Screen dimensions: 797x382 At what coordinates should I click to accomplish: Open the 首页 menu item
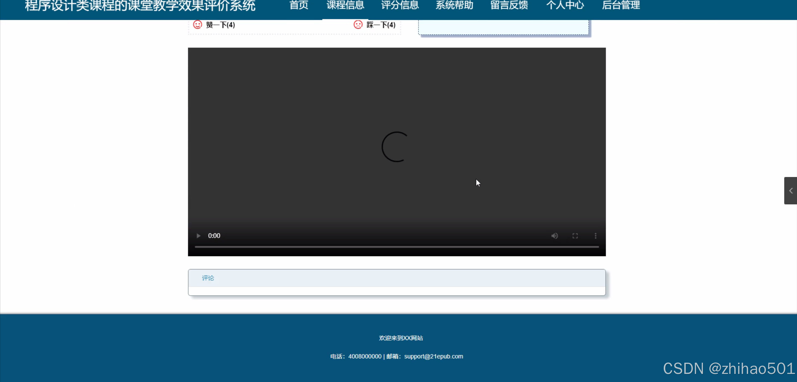(x=299, y=5)
